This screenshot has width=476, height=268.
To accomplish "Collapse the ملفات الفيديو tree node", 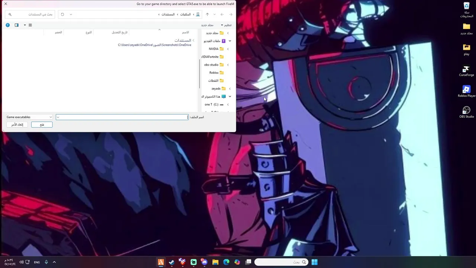I will coord(230,41).
